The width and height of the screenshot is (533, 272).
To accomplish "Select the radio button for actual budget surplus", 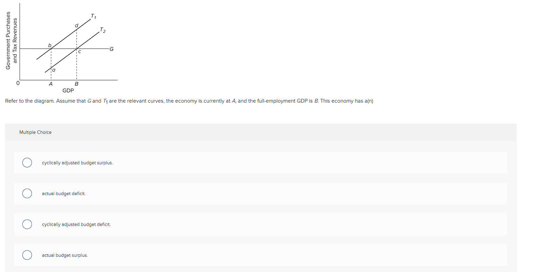I will 27,255.
